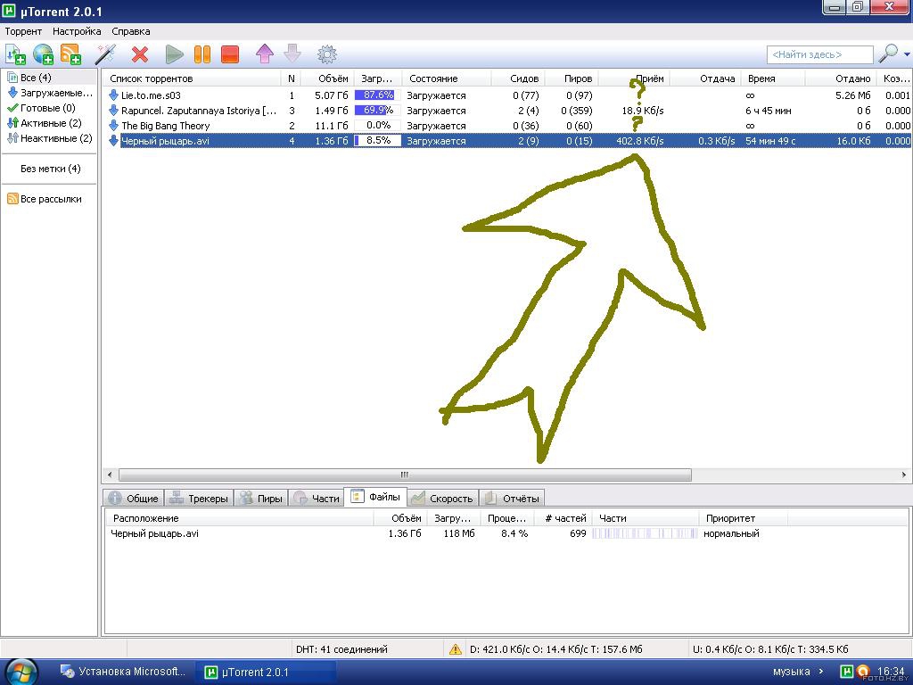This screenshot has width=913, height=685.
Task: Switch to the Части tab
Action: (317, 498)
